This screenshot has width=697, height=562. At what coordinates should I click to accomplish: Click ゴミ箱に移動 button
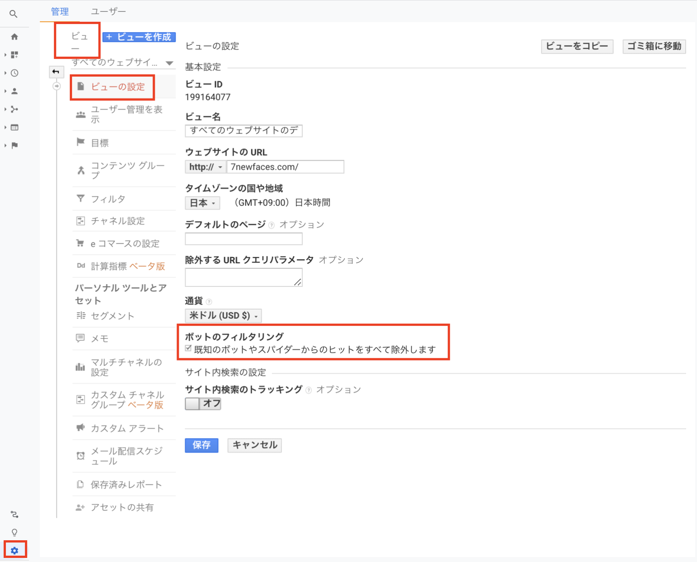653,46
